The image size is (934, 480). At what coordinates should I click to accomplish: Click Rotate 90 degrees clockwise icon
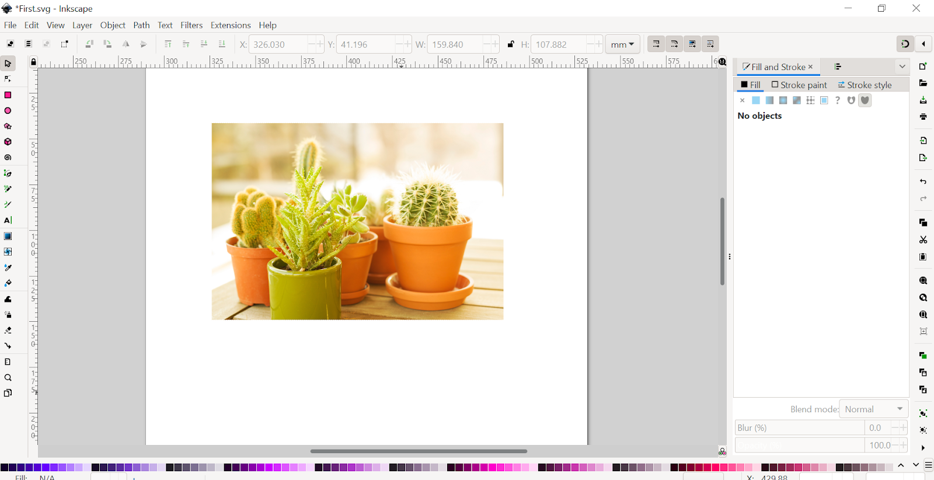point(107,44)
